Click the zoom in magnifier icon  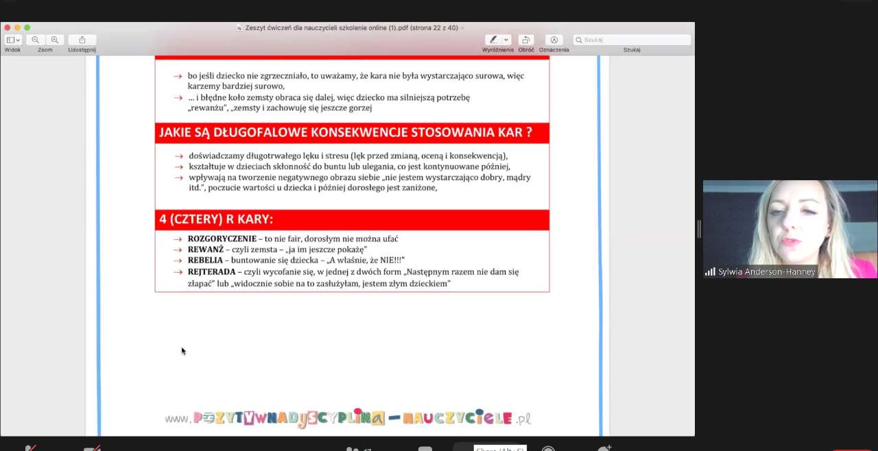coord(55,40)
